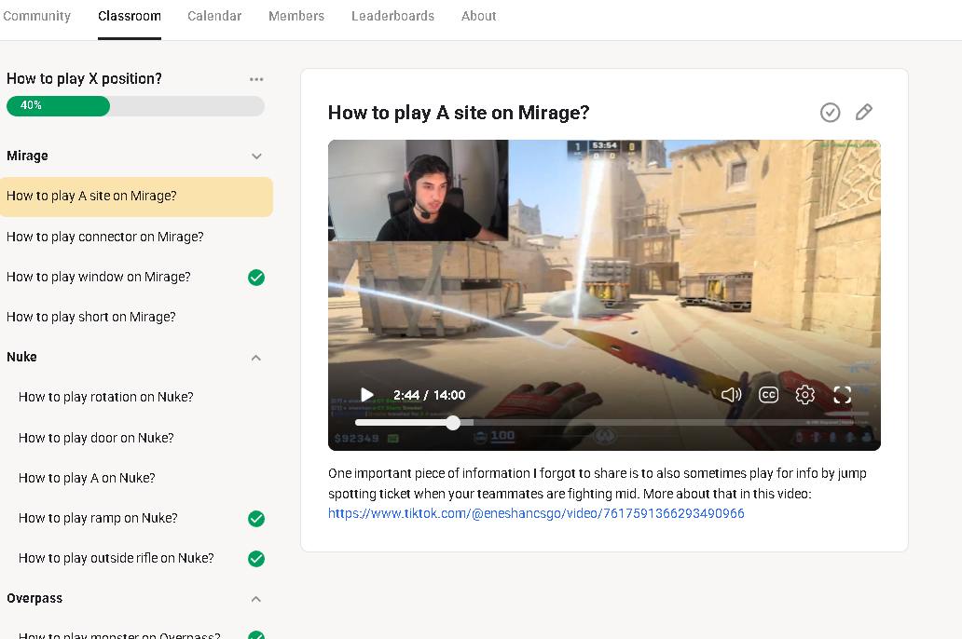The width and height of the screenshot is (962, 639).
Task: Play the lesson video
Action: [x=367, y=395]
